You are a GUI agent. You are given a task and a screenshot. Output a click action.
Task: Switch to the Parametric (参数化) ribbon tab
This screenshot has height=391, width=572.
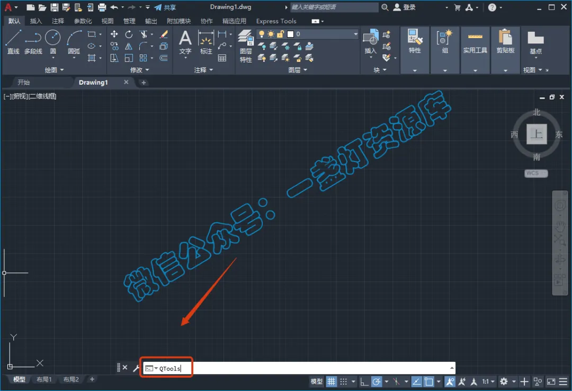pyautogui.click(x=83, y=21)
